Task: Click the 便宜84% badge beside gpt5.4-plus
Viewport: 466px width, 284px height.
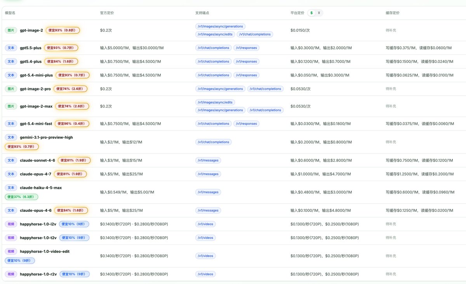Action: click(61, 61)
